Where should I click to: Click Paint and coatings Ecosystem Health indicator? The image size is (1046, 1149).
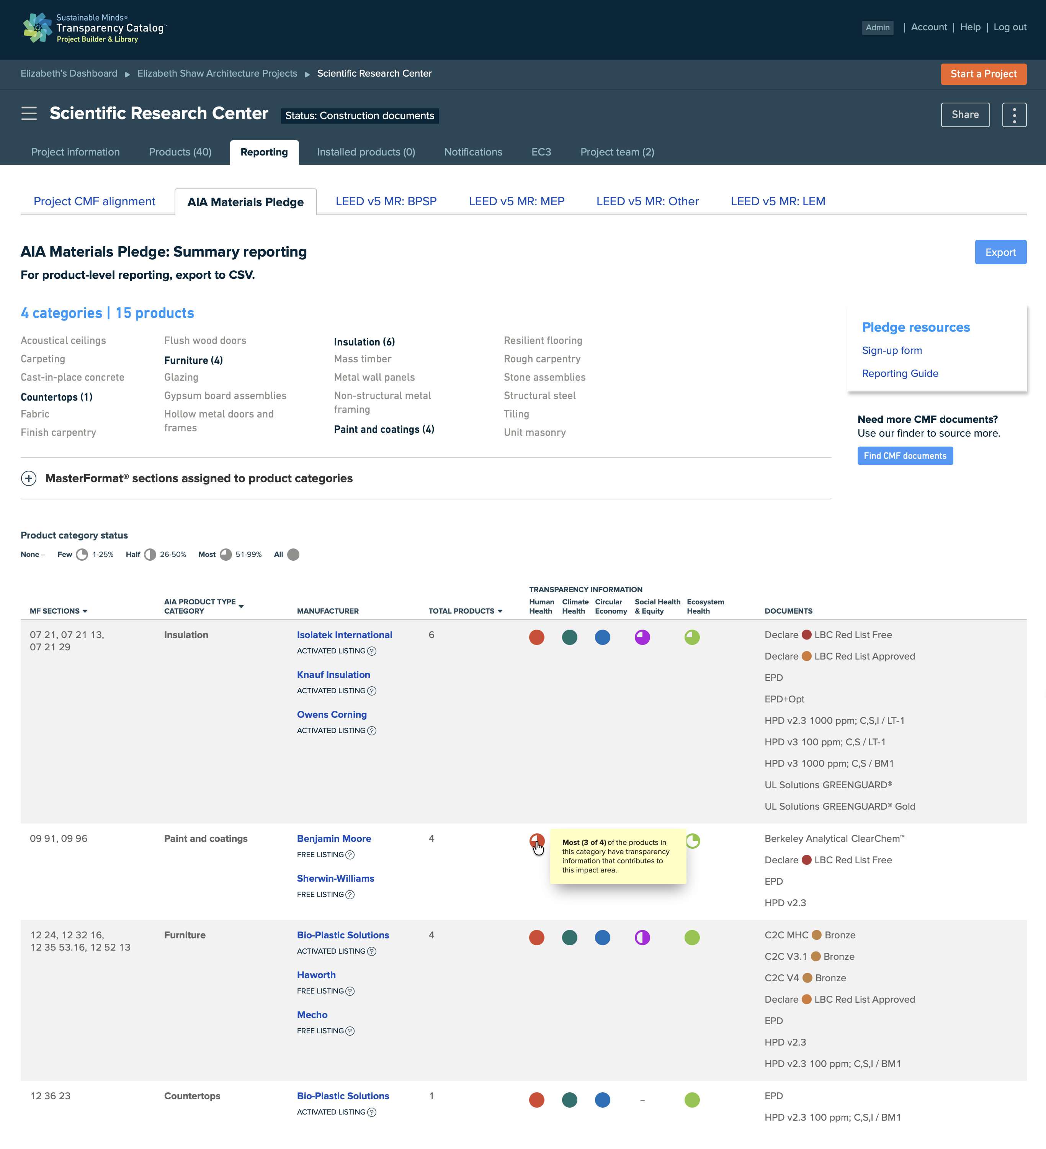point(693,841)
